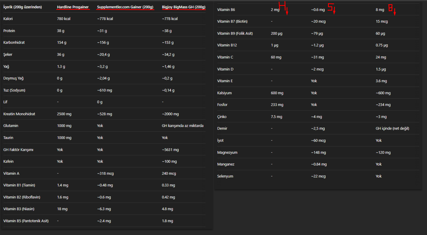Click the Yağ row label
The image size is (427, 235).
point(6,67)
